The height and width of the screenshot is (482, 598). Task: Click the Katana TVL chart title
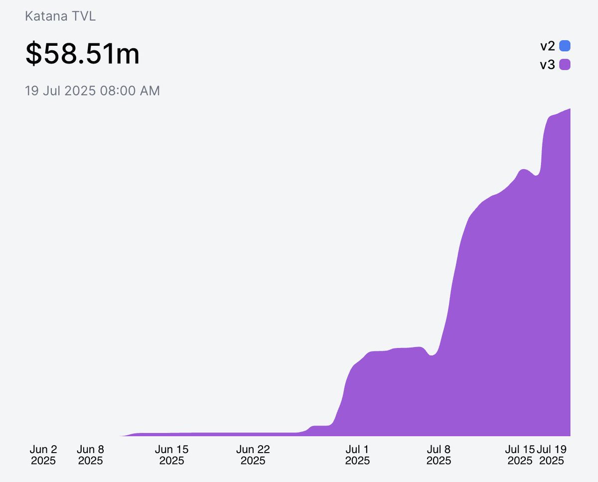[x=60, y=16]
